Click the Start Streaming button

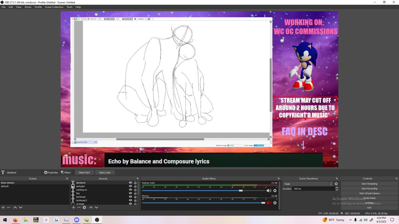369,184
